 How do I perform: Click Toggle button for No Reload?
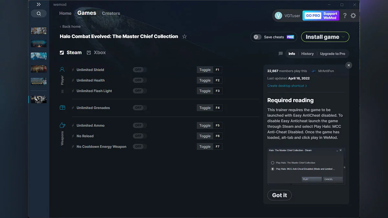tap(205, 136)
